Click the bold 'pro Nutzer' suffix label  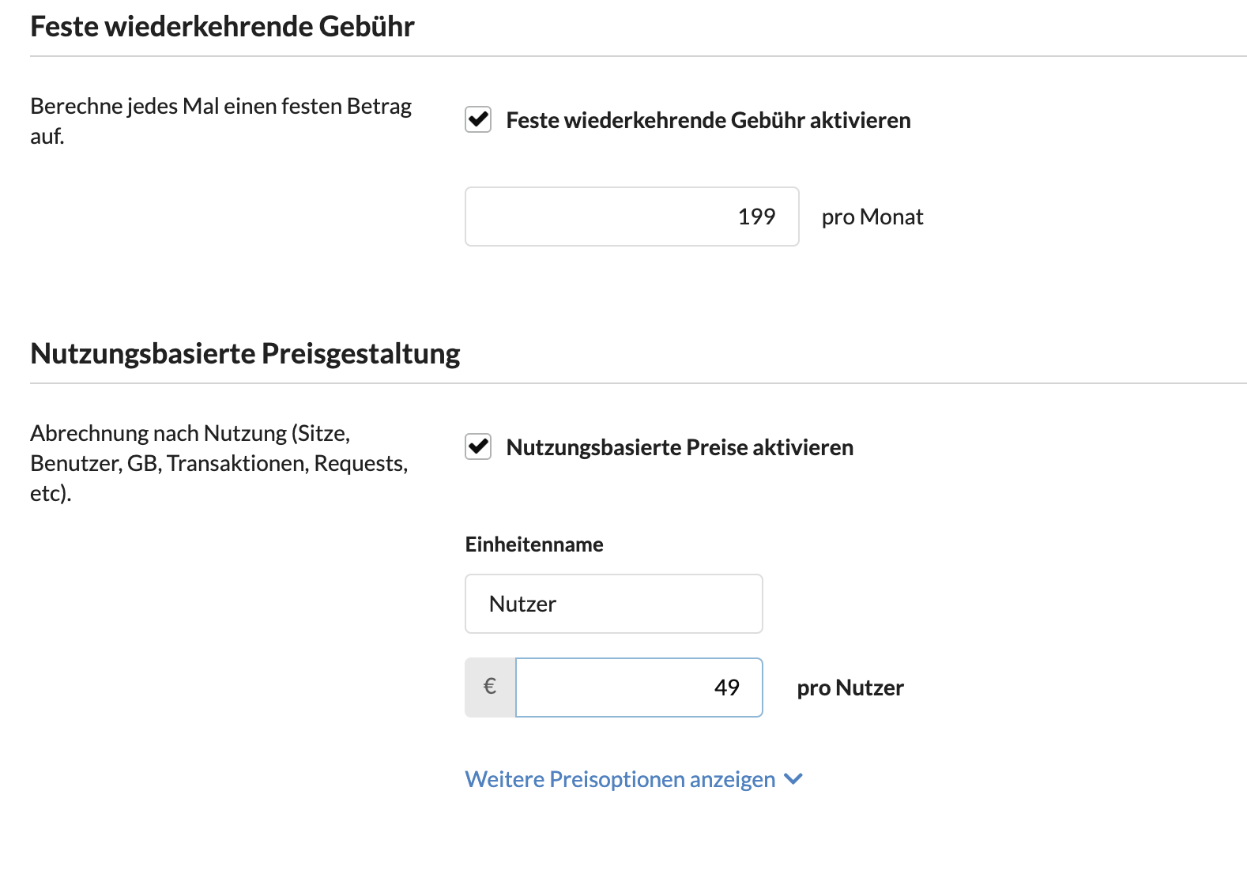tap(850, 688)
